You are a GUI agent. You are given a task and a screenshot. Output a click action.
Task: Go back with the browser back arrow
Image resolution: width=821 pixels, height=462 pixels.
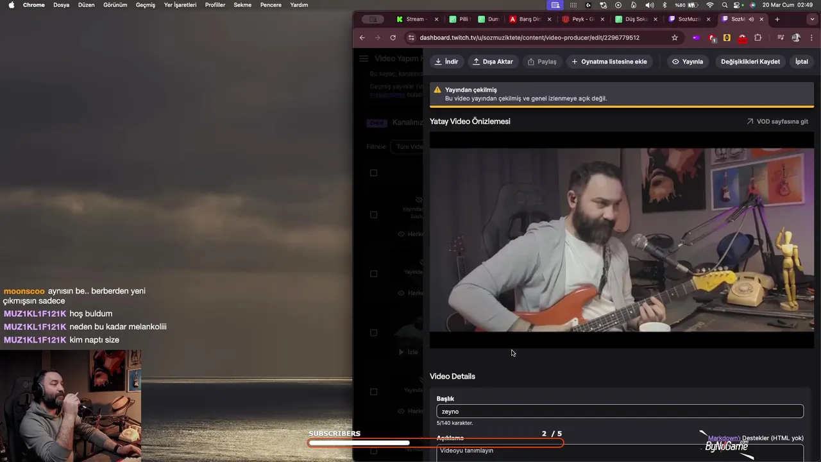[x=362, y=38]
